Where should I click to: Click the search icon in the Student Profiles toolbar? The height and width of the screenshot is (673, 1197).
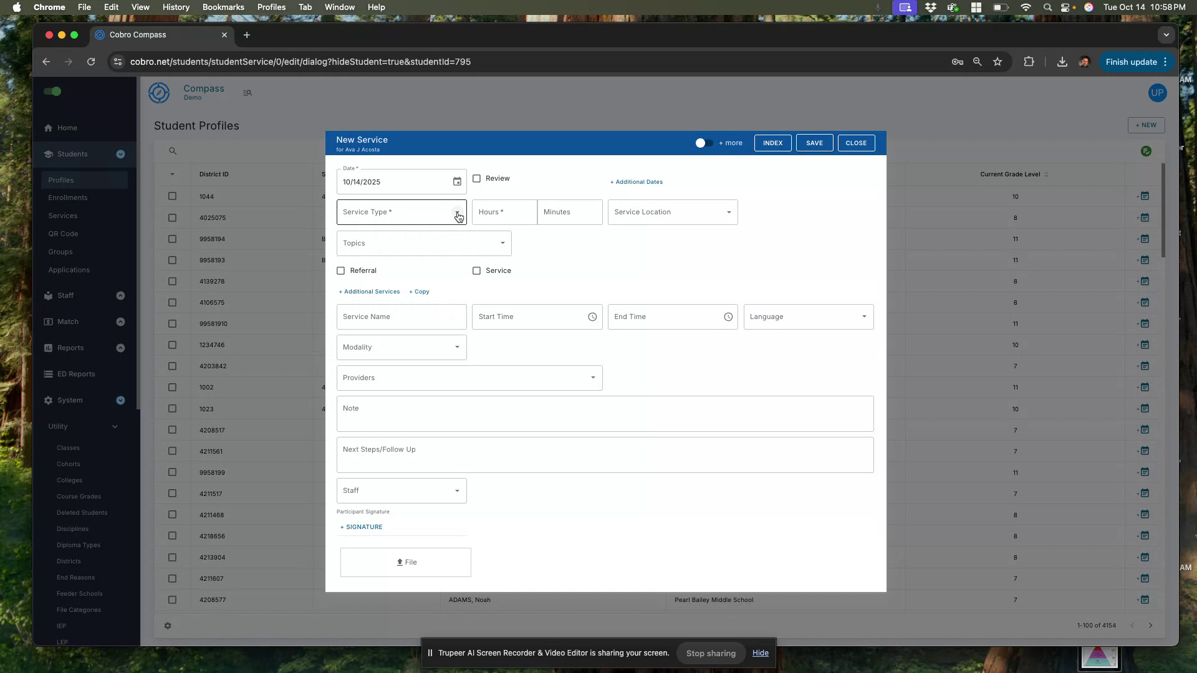tap(173, 151)
